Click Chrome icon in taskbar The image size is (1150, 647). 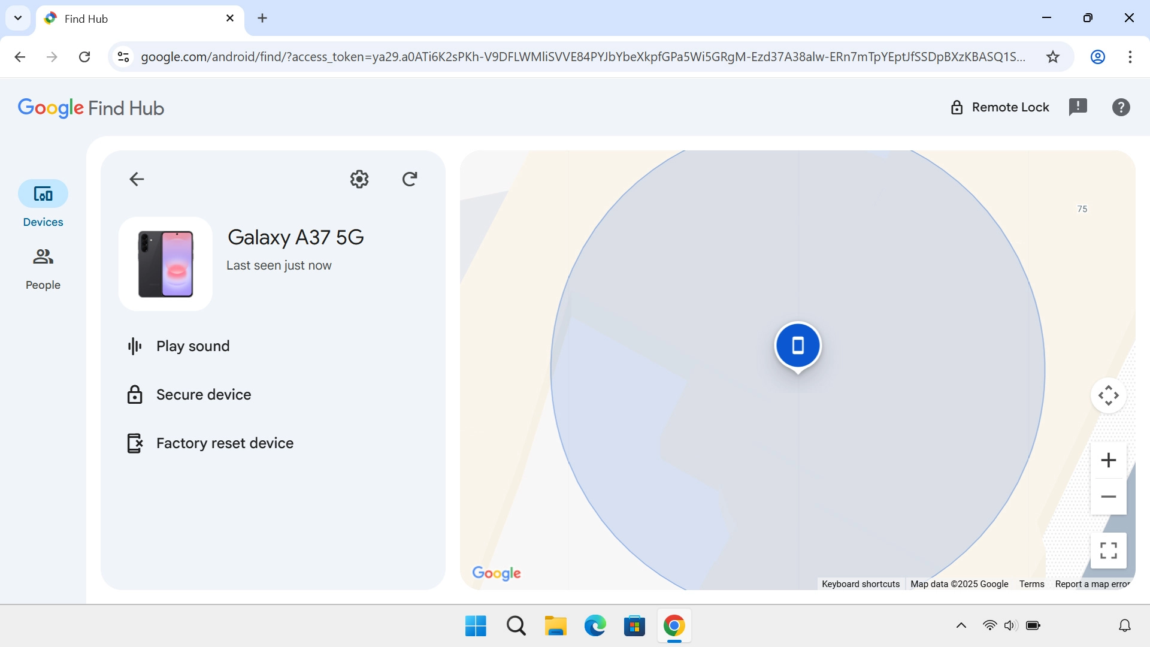(x=674, y=626)
